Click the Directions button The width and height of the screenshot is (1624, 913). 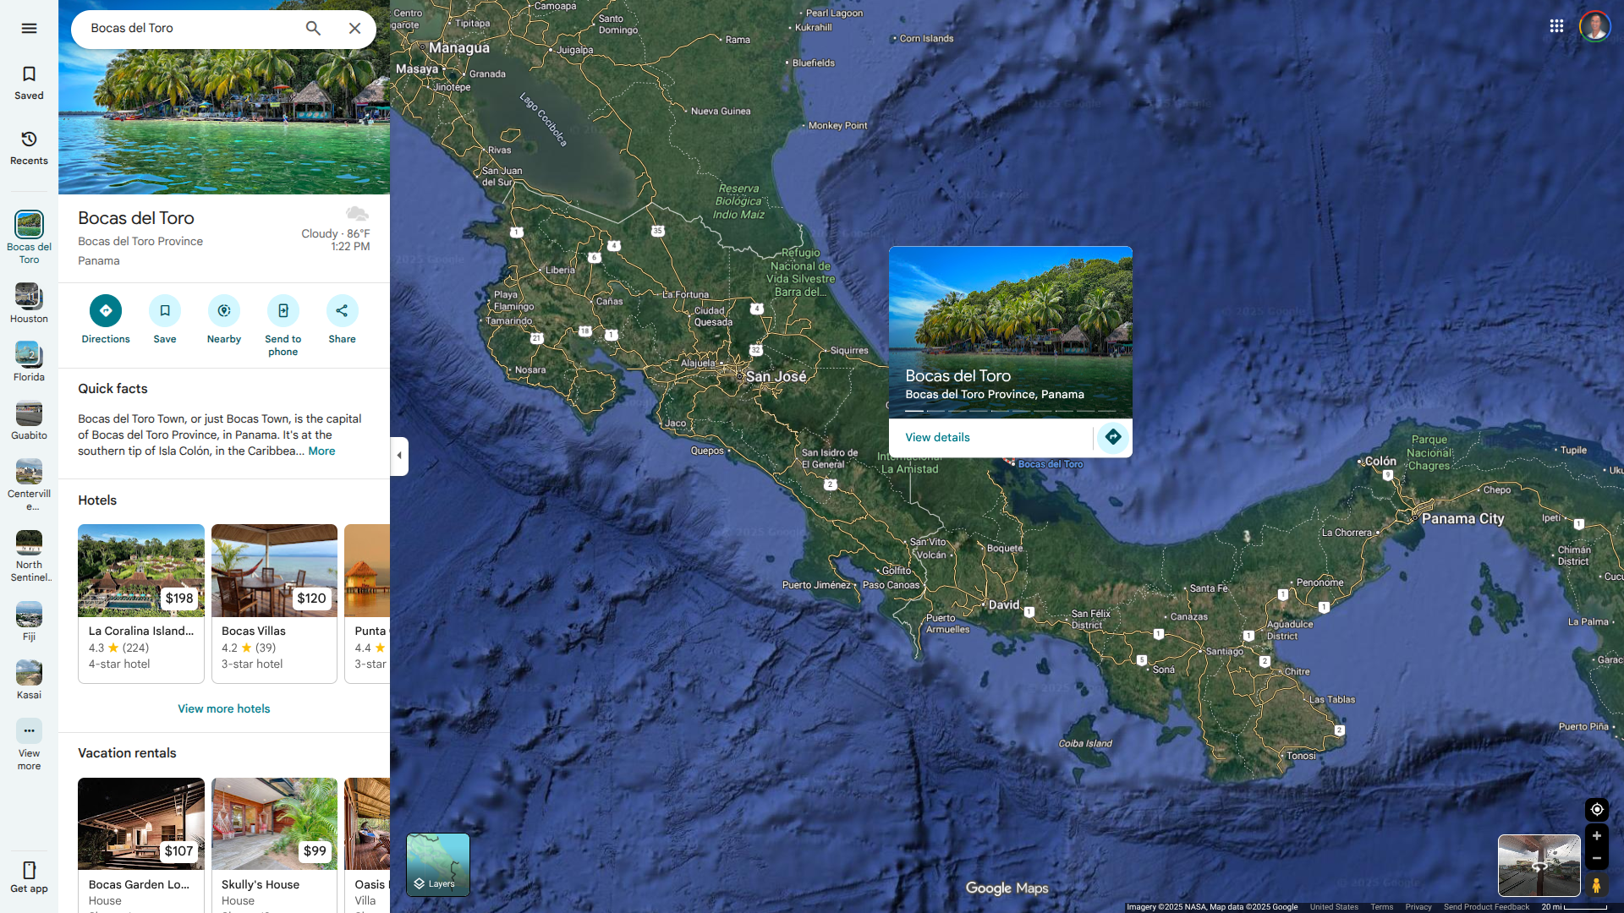[106, 311]
